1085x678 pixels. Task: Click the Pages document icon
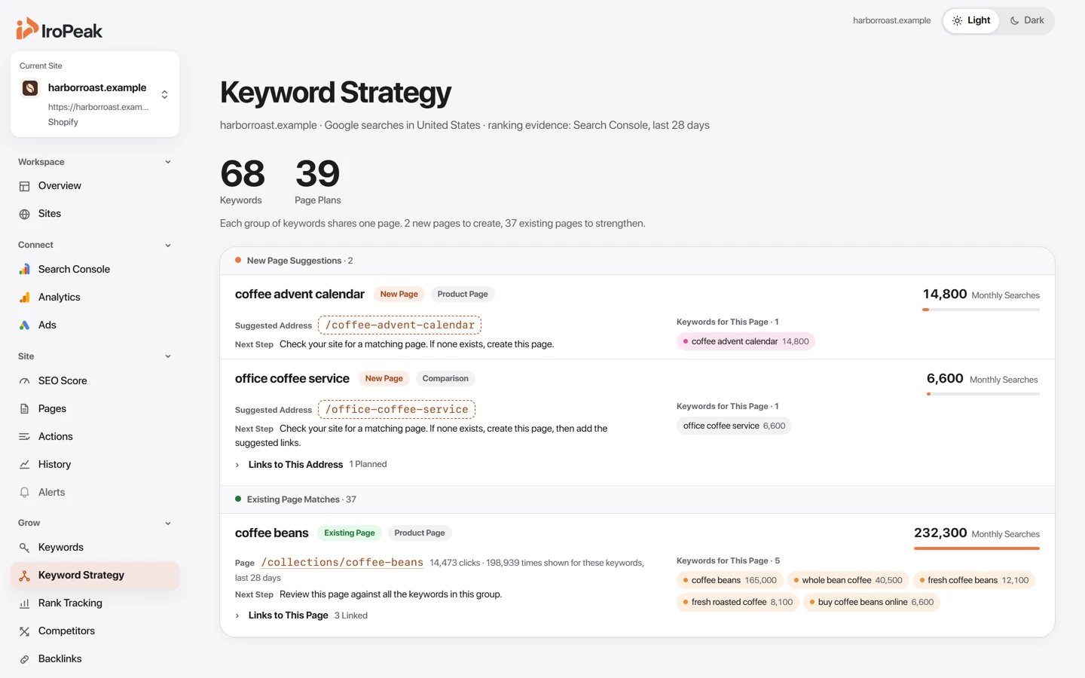24,409
